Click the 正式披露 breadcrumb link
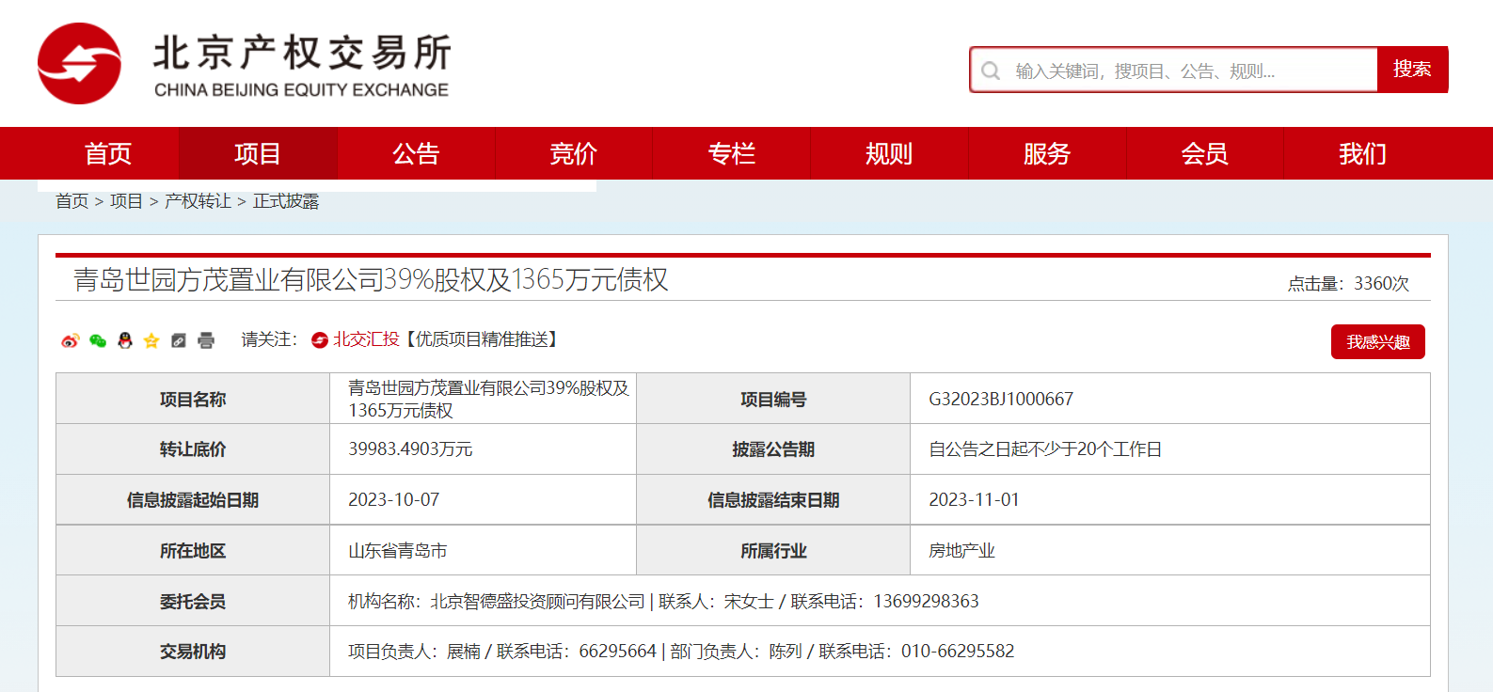This screenshot has height=692, width=1493. [x=286, y=201]
